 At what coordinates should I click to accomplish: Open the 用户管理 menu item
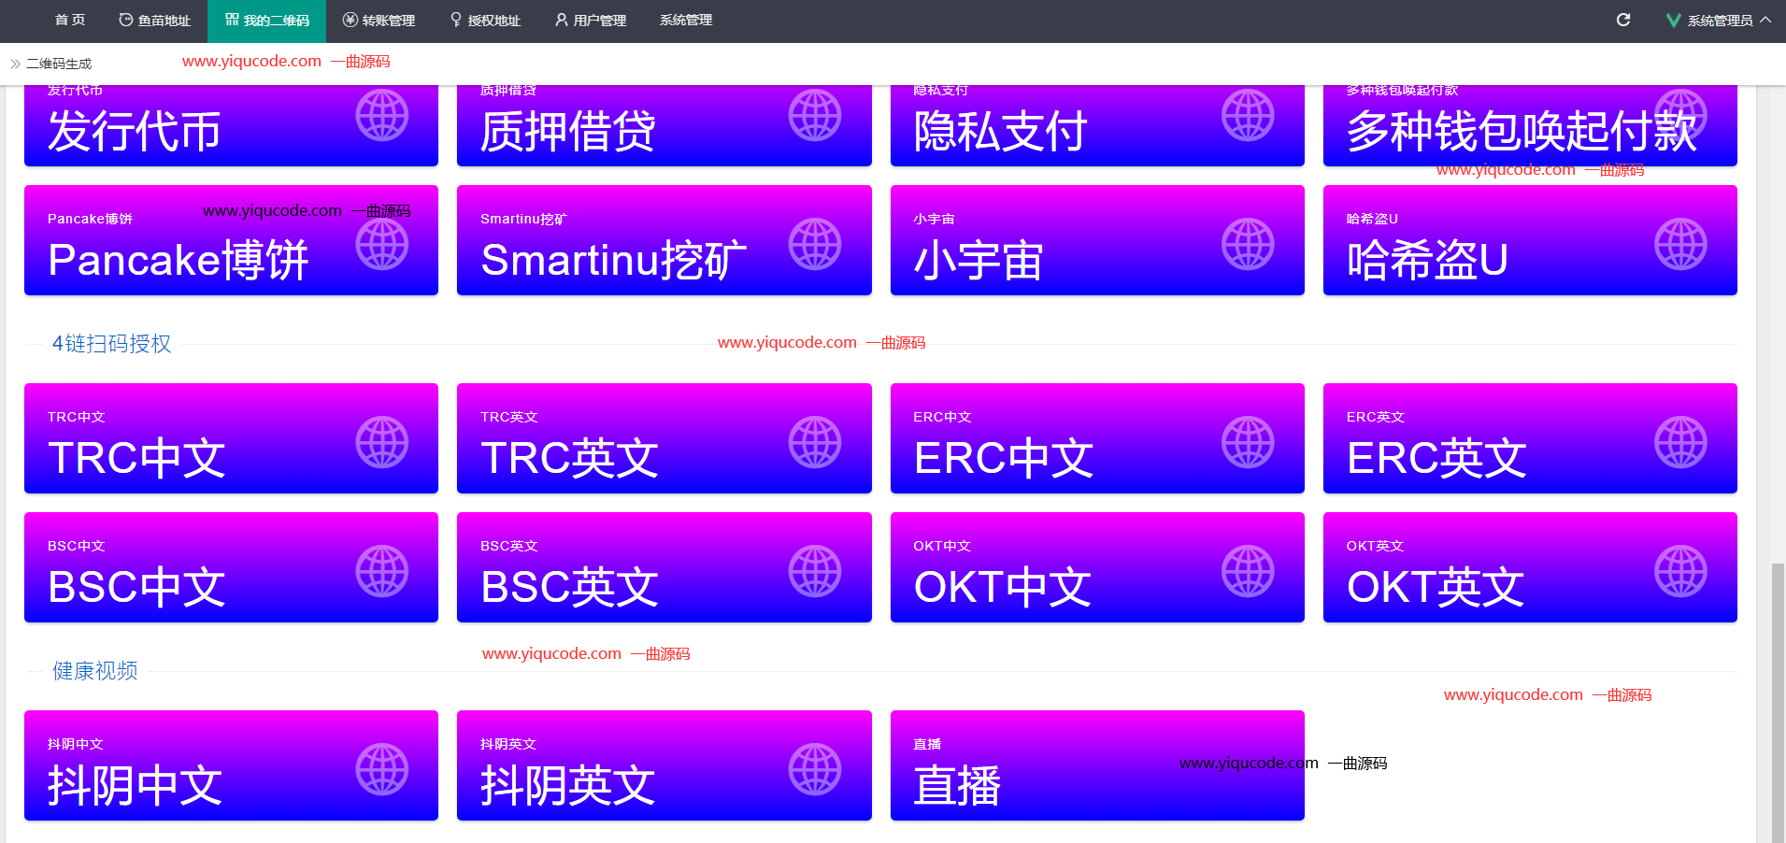click(591, 21)
